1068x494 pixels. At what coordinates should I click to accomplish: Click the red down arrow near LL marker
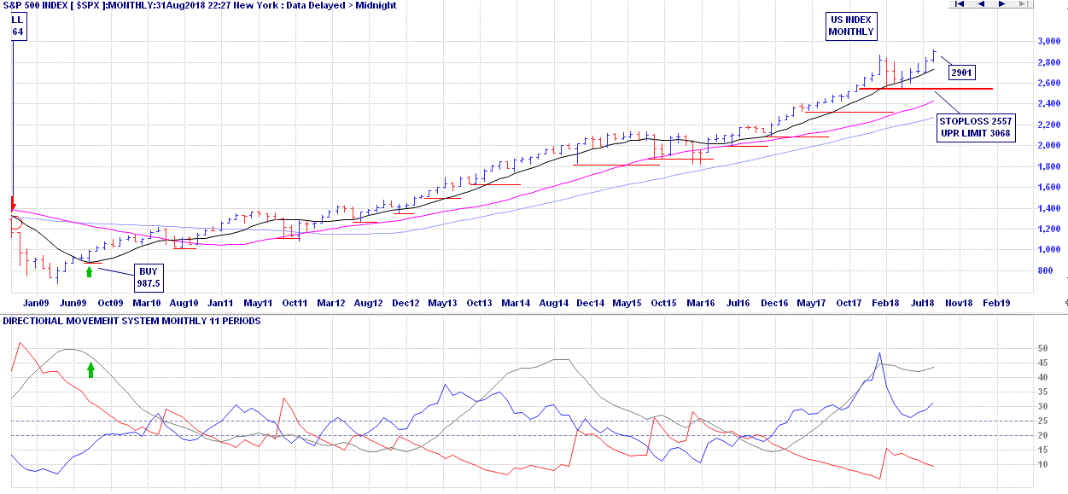[13, 204]
